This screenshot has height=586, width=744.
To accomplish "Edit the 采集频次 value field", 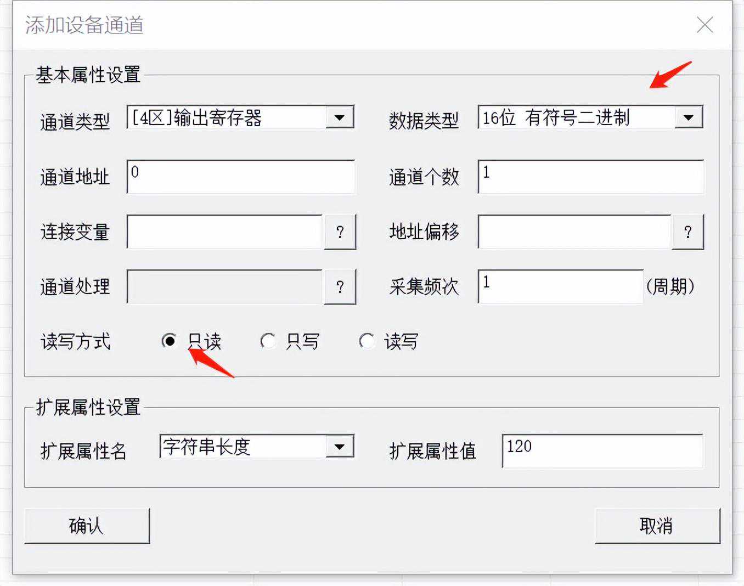I will 560,286.
